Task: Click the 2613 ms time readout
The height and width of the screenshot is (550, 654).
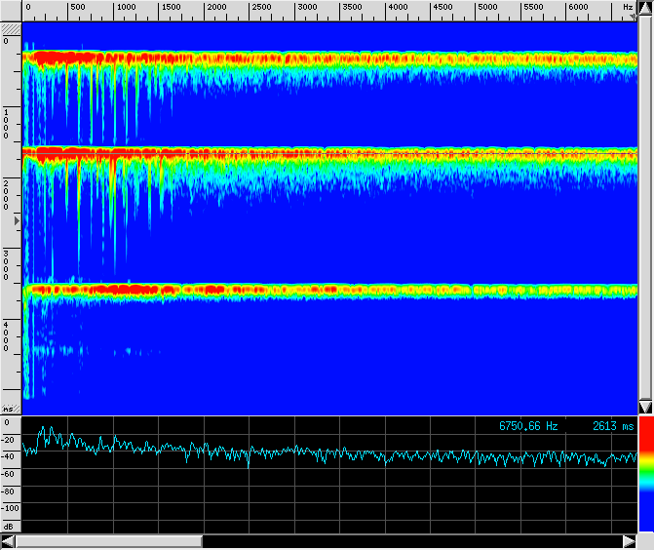Action: pos(612,426)
